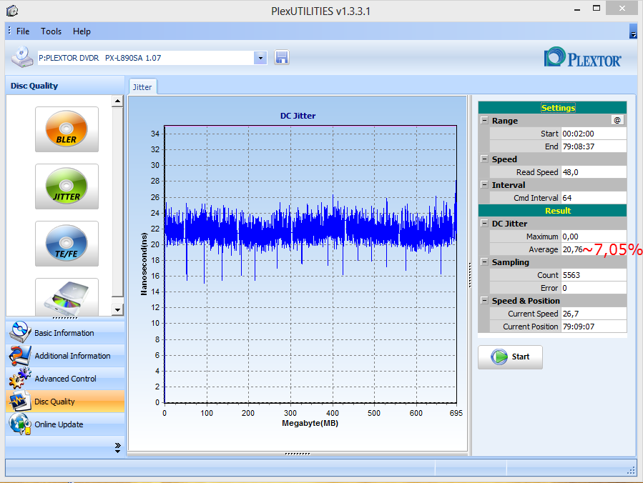Viewport: 643px width, 483px height.
Task: Edit the Cmd Interval value 64
Action: (x=594, y=198)
